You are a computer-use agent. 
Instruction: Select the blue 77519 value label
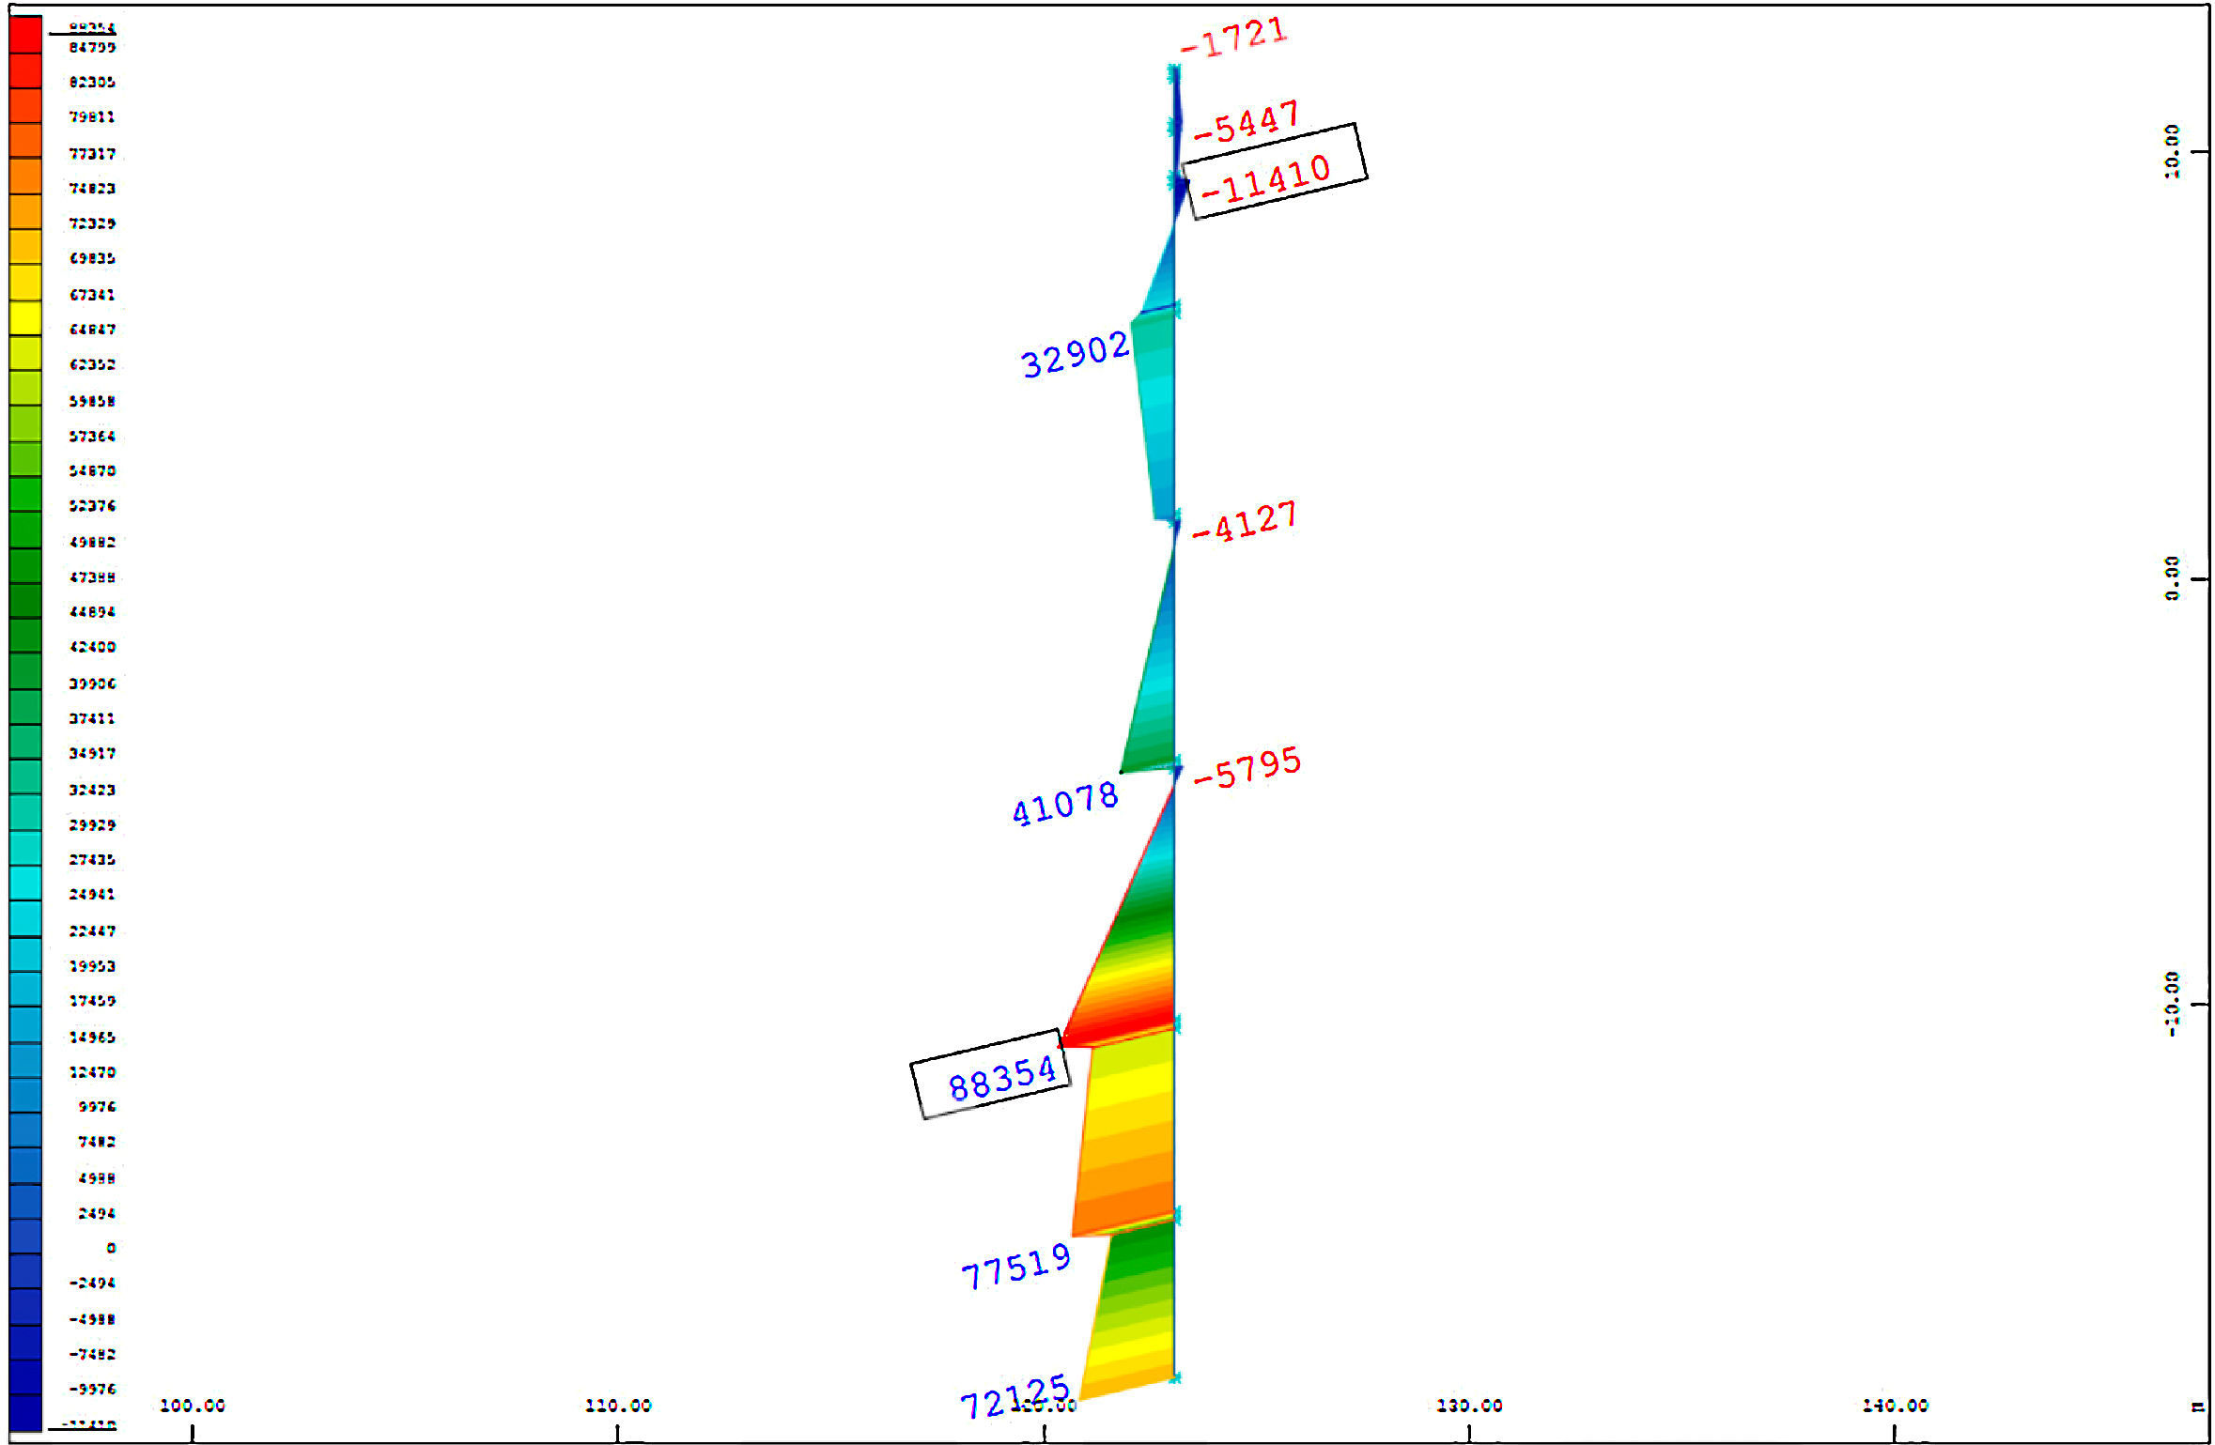point(1015,1266)
